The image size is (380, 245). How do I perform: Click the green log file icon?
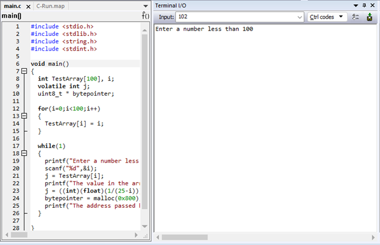click(x=370, y=17)
